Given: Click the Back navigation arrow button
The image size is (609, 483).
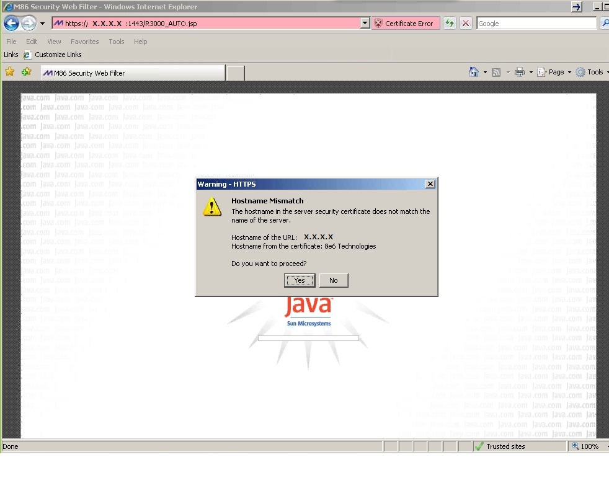Looking at the screenshot, I should (11, 24).
